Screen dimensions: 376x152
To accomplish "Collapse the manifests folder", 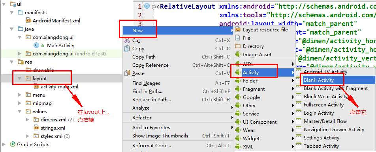I will 11,13.
